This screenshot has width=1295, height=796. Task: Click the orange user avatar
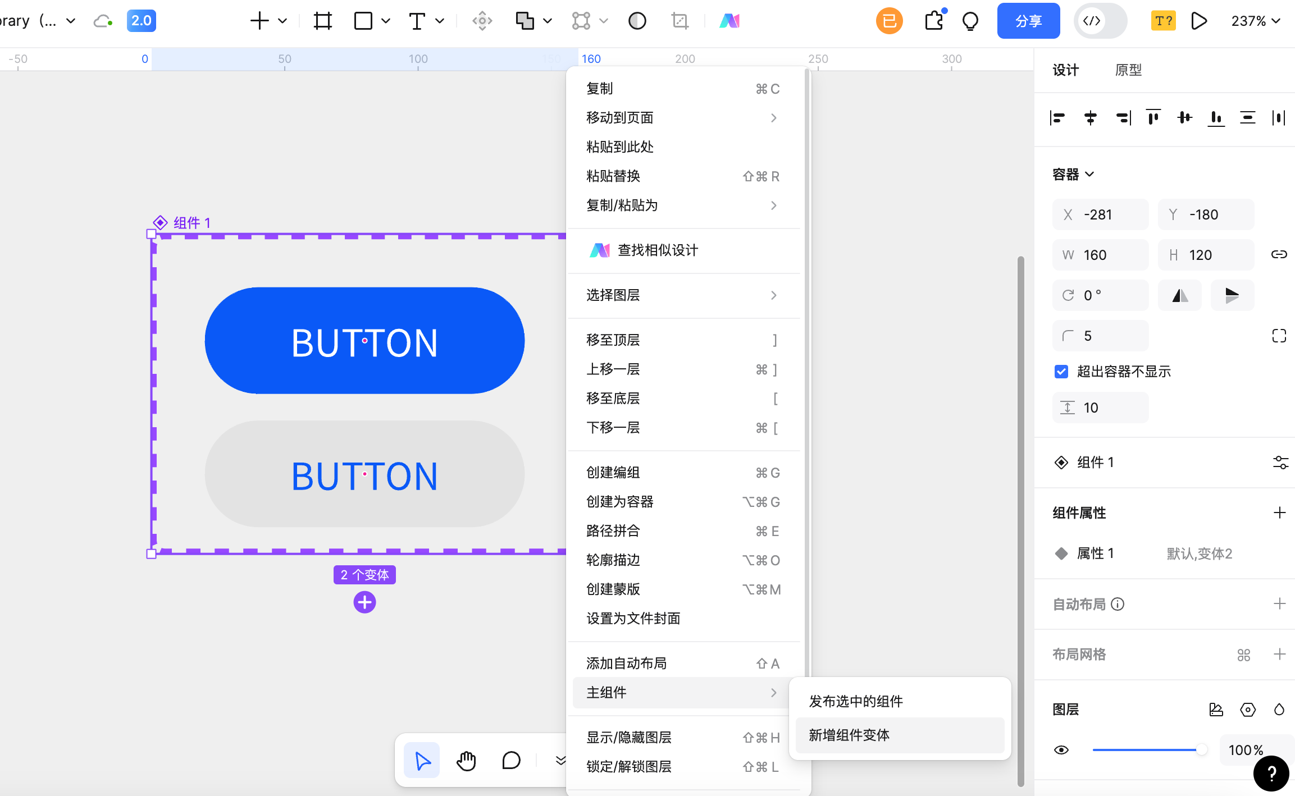point(890,21)
